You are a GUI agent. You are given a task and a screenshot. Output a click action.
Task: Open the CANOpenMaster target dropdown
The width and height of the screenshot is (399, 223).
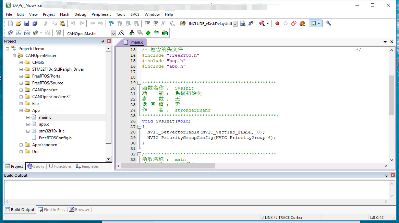tap(113, 33)
